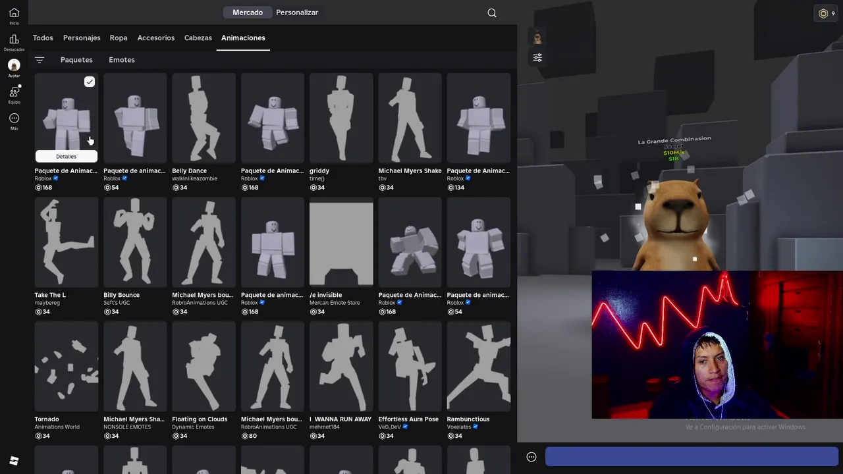This screenshot has width=843, height=474.
Task: Select the Floating on Clouds thumbnail
Action: coord(204,366)
